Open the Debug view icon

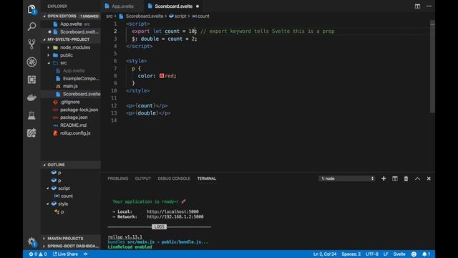(31, 62)
